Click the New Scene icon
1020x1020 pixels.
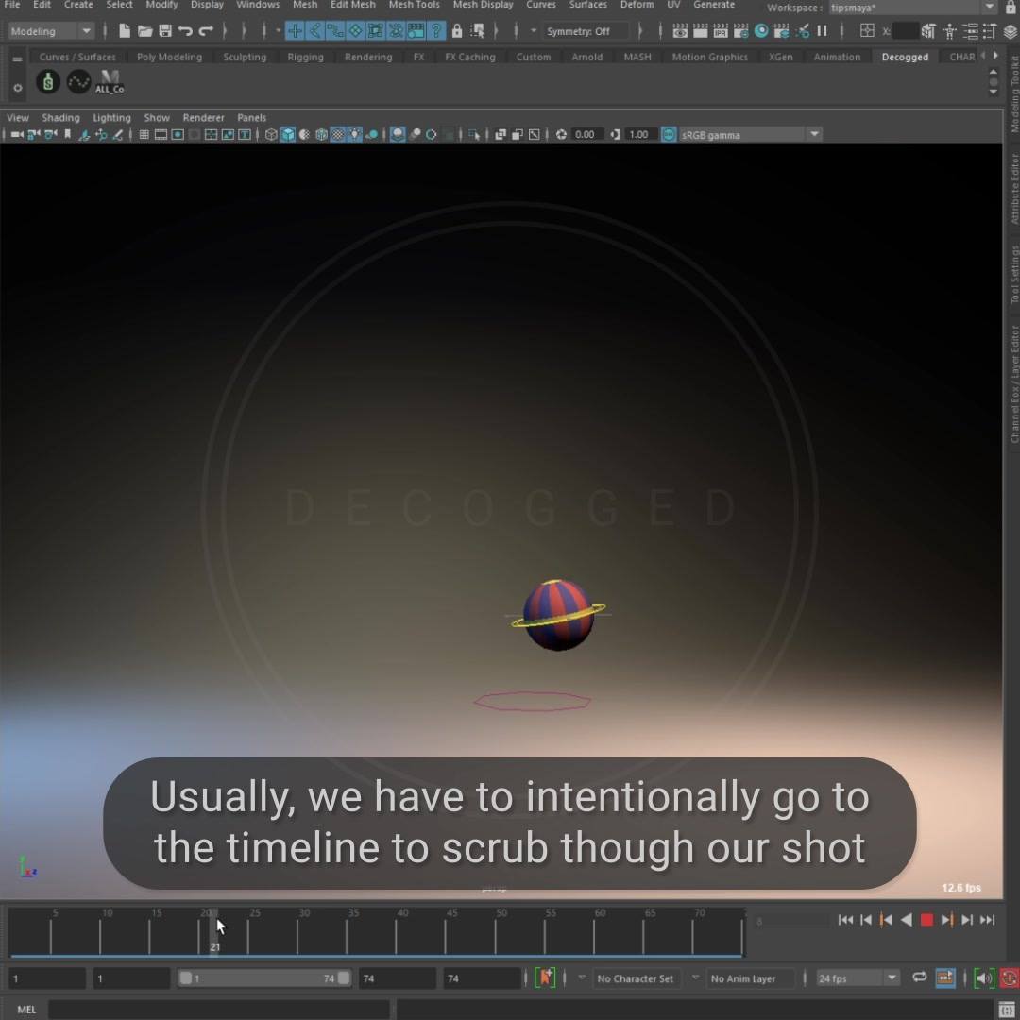coord(125,30)
